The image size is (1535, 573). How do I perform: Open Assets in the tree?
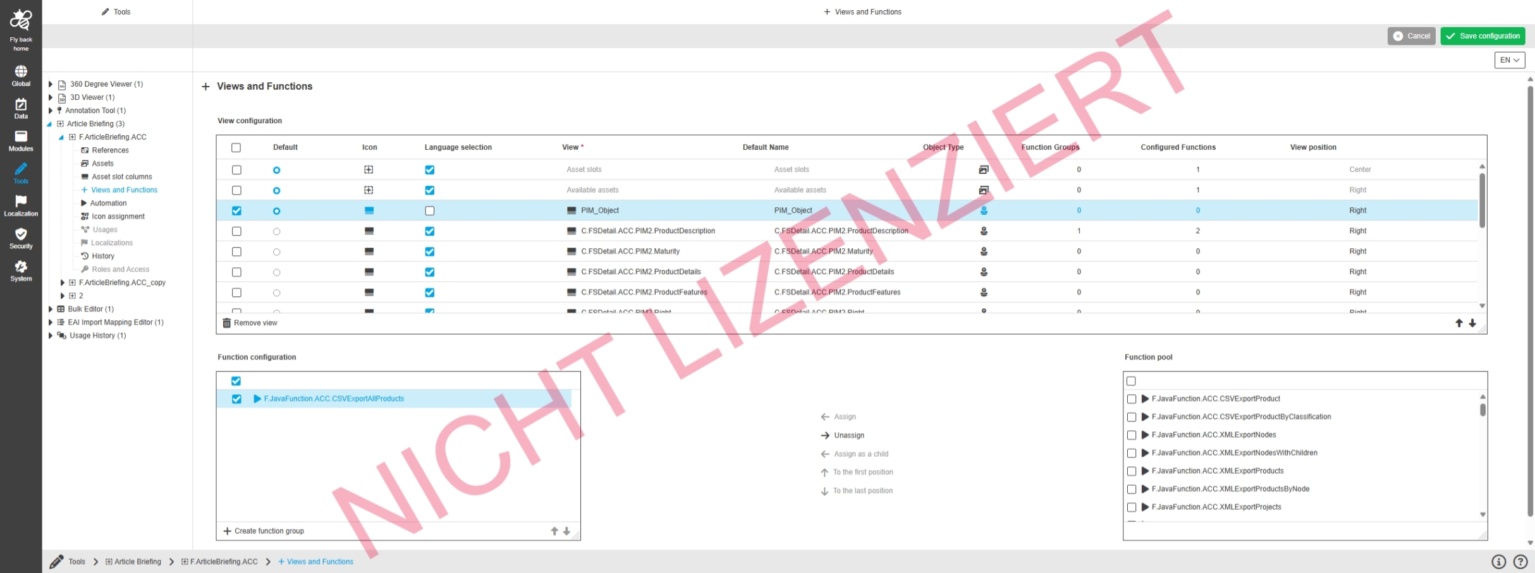coord(102,164)
